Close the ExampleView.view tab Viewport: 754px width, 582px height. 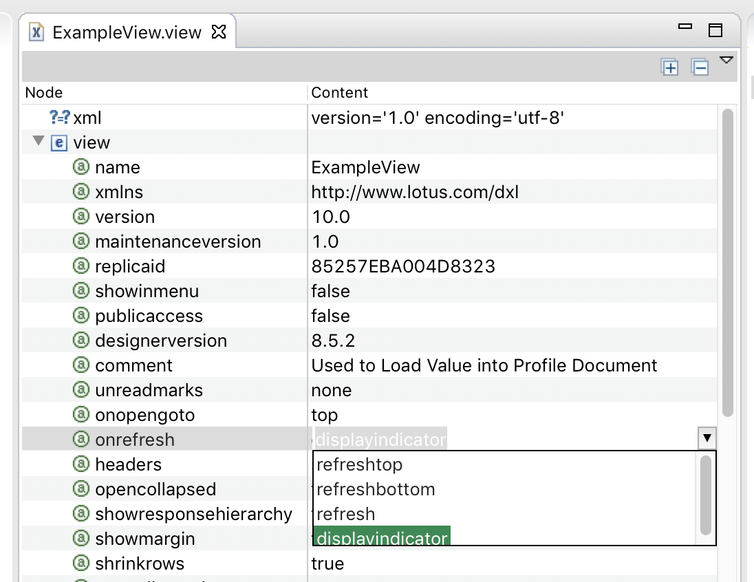219,32
